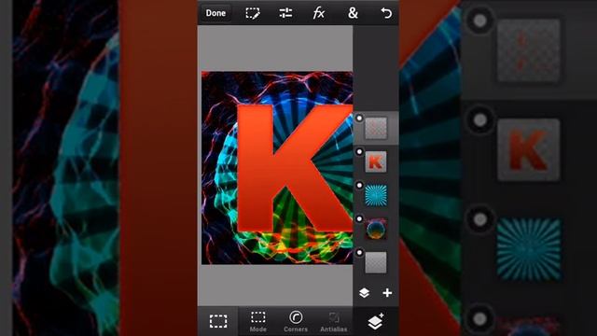Toggle visibility of the top transparent layer
Image resolution: width=597 pixels, height=336 pixels.
359,119
